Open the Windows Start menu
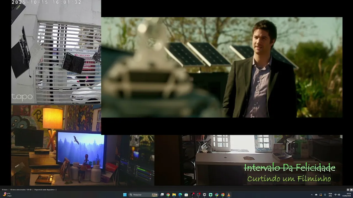353x198 pixels. tap(125, 195)
